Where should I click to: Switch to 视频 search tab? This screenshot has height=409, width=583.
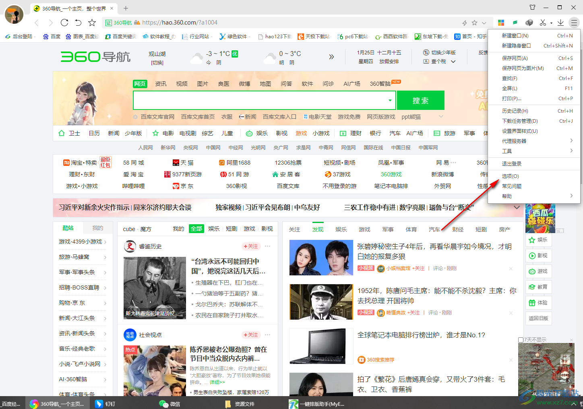point(182,84)
